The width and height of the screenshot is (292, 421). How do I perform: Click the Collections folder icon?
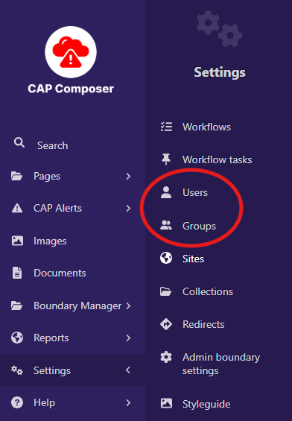166,291
